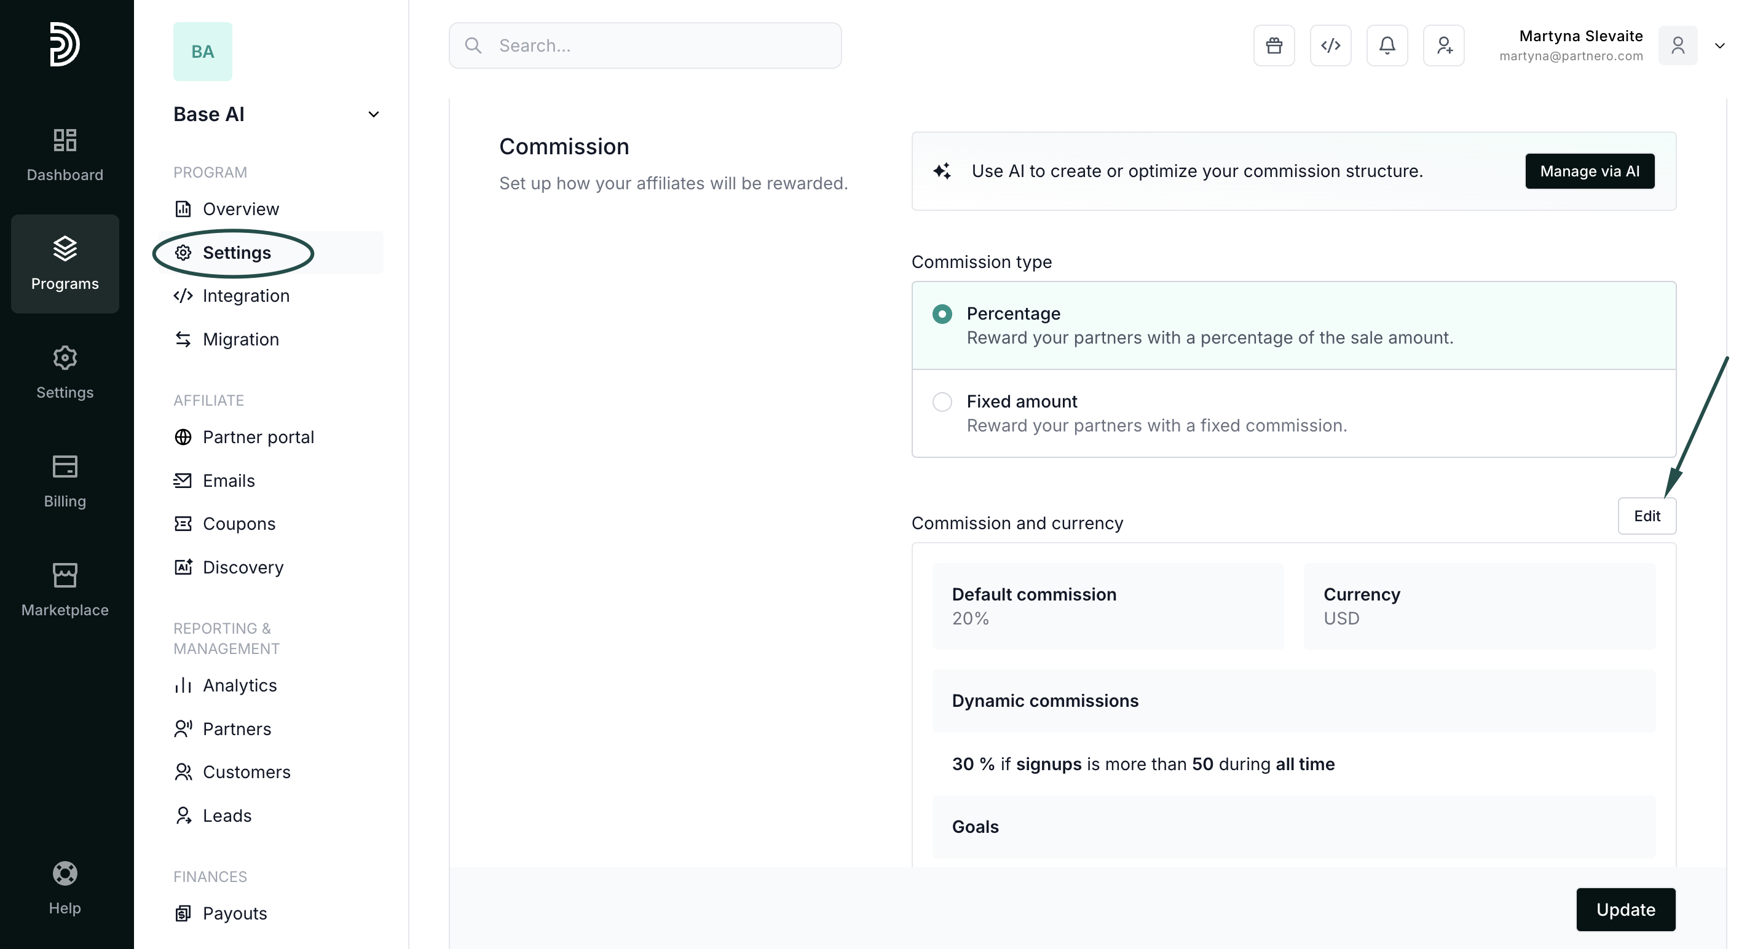Select the Percentage commission type
Viewport: 1763px width, 949px height.
942,314
